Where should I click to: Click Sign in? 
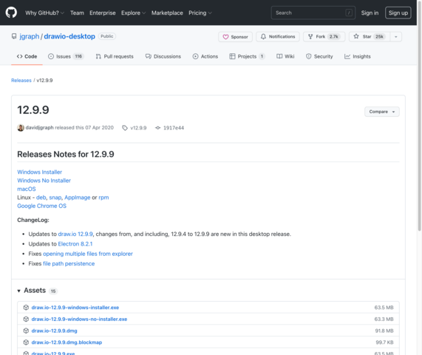click(x=370, y=13)
